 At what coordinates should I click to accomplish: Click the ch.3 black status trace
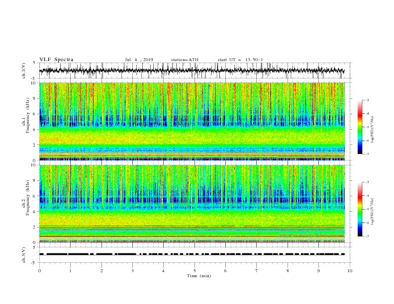(x=192, y=254)
